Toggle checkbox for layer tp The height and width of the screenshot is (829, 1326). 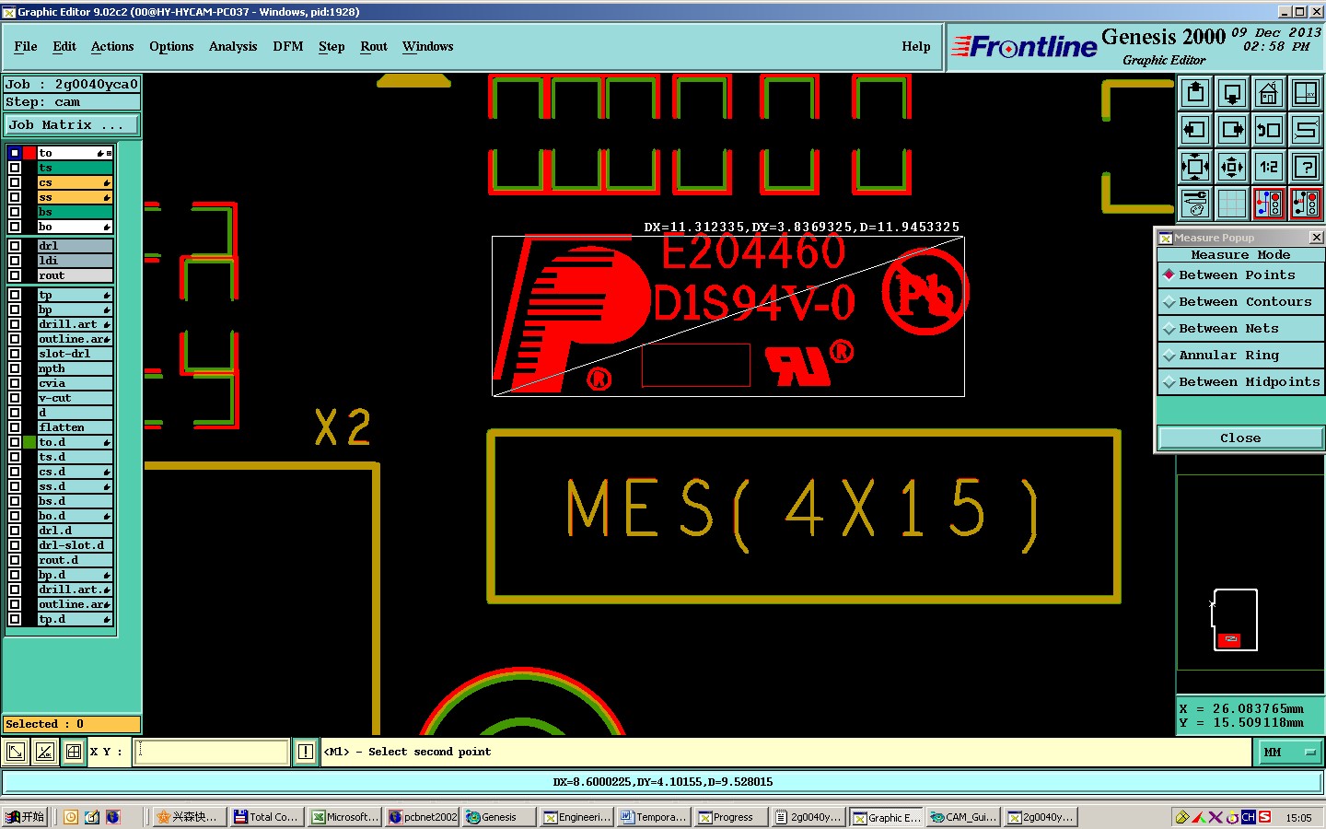click(x=15, y=295)
